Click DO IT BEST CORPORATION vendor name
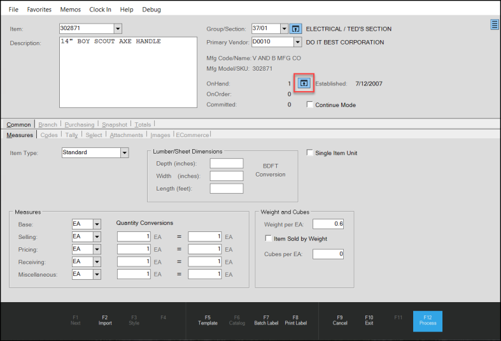 (x=345, y=42)
